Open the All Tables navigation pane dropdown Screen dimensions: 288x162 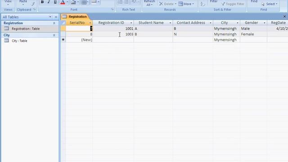[x=50, y=17]
